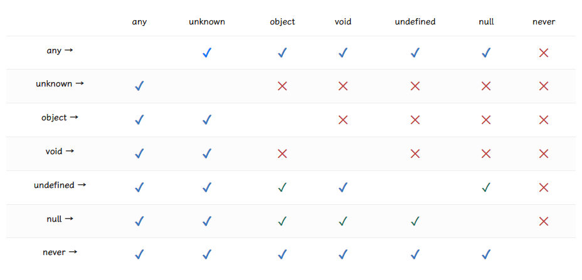This screenshot has height=280, width=582.
Task: Select the 'unknown' column header
Action: coord(207,22)
